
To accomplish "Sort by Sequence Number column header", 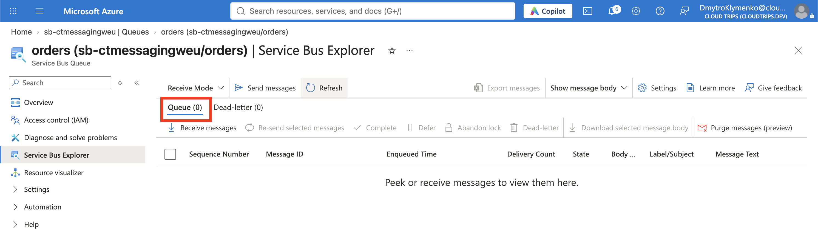I will (219, 154).
